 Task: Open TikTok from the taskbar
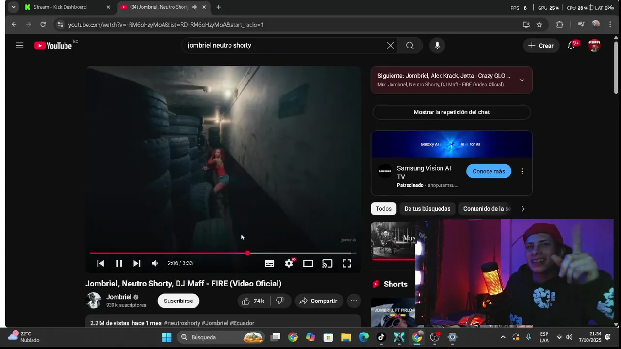[381, 337]
